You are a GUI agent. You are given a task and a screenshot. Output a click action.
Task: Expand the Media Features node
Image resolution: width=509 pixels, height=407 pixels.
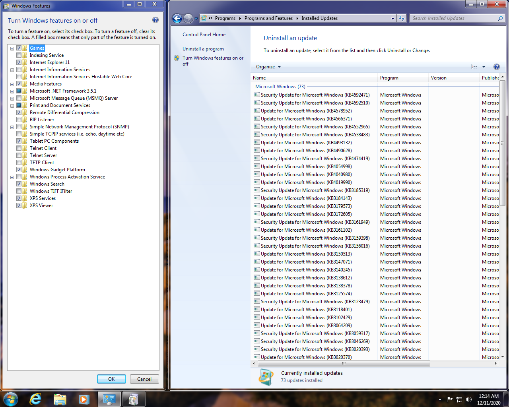click(12, 84)
